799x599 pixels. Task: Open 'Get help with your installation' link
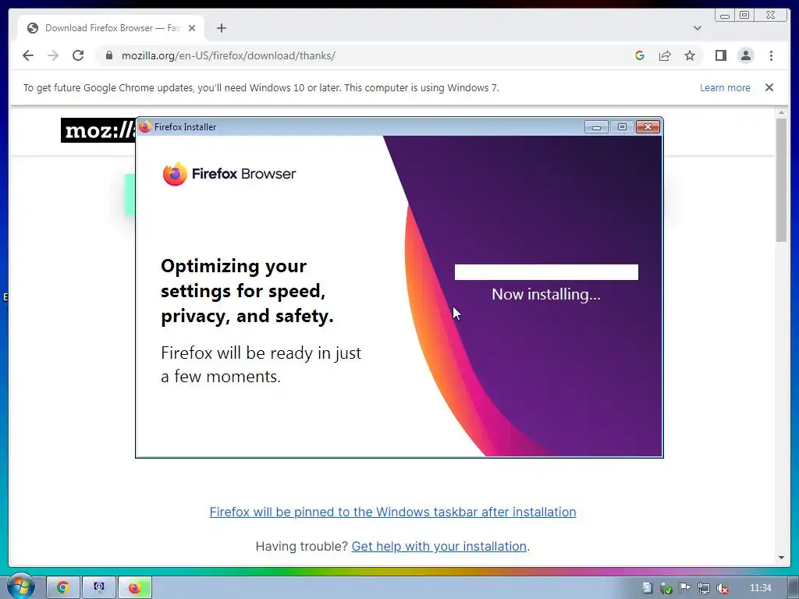point(439,546)
